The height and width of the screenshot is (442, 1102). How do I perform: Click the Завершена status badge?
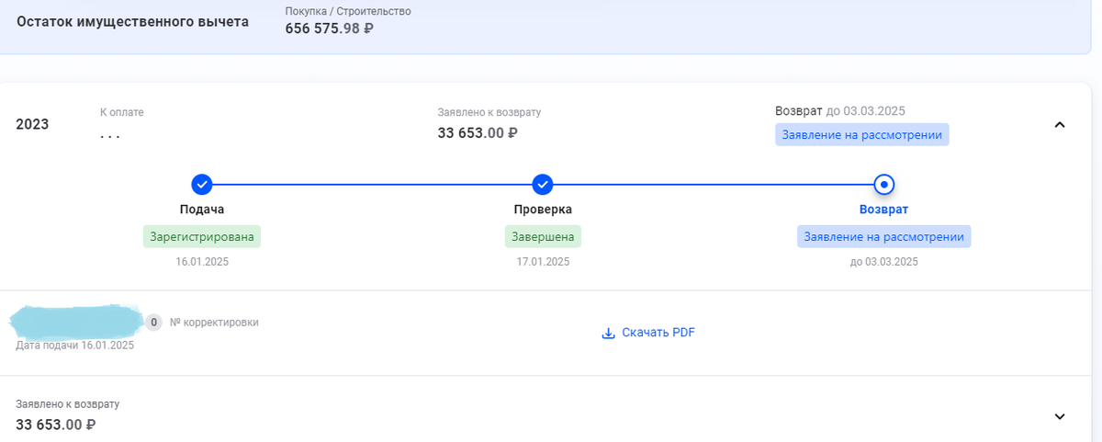[x=543, y=236]
